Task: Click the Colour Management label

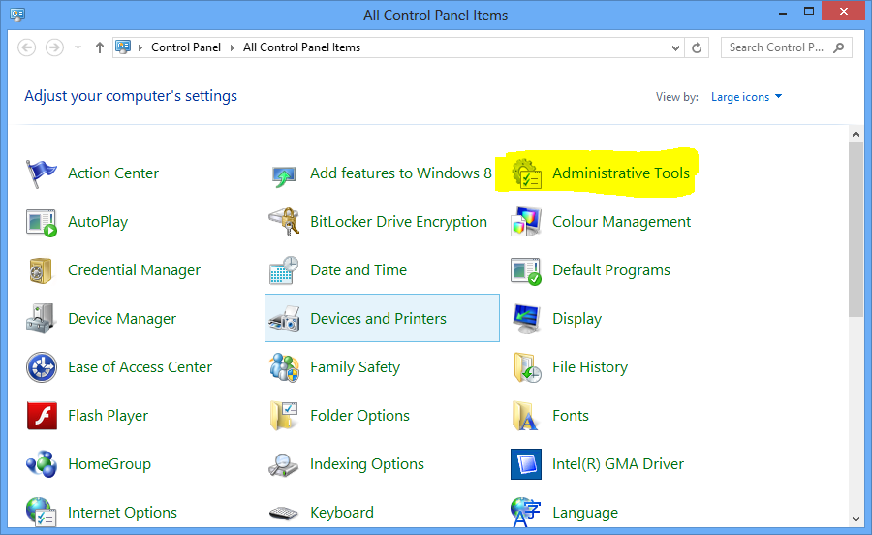Action: click(x=621, y=222)
